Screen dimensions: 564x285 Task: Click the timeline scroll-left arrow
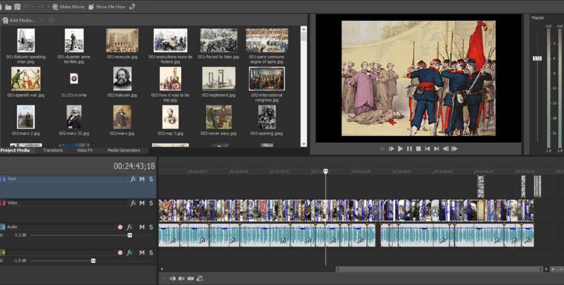tap(161, 269)
